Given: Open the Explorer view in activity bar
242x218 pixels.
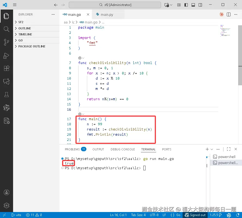Looking at the screenshot, I should click(6, 16).
